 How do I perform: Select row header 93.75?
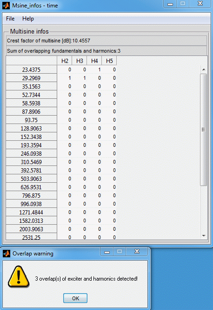[x=31, y=120]
